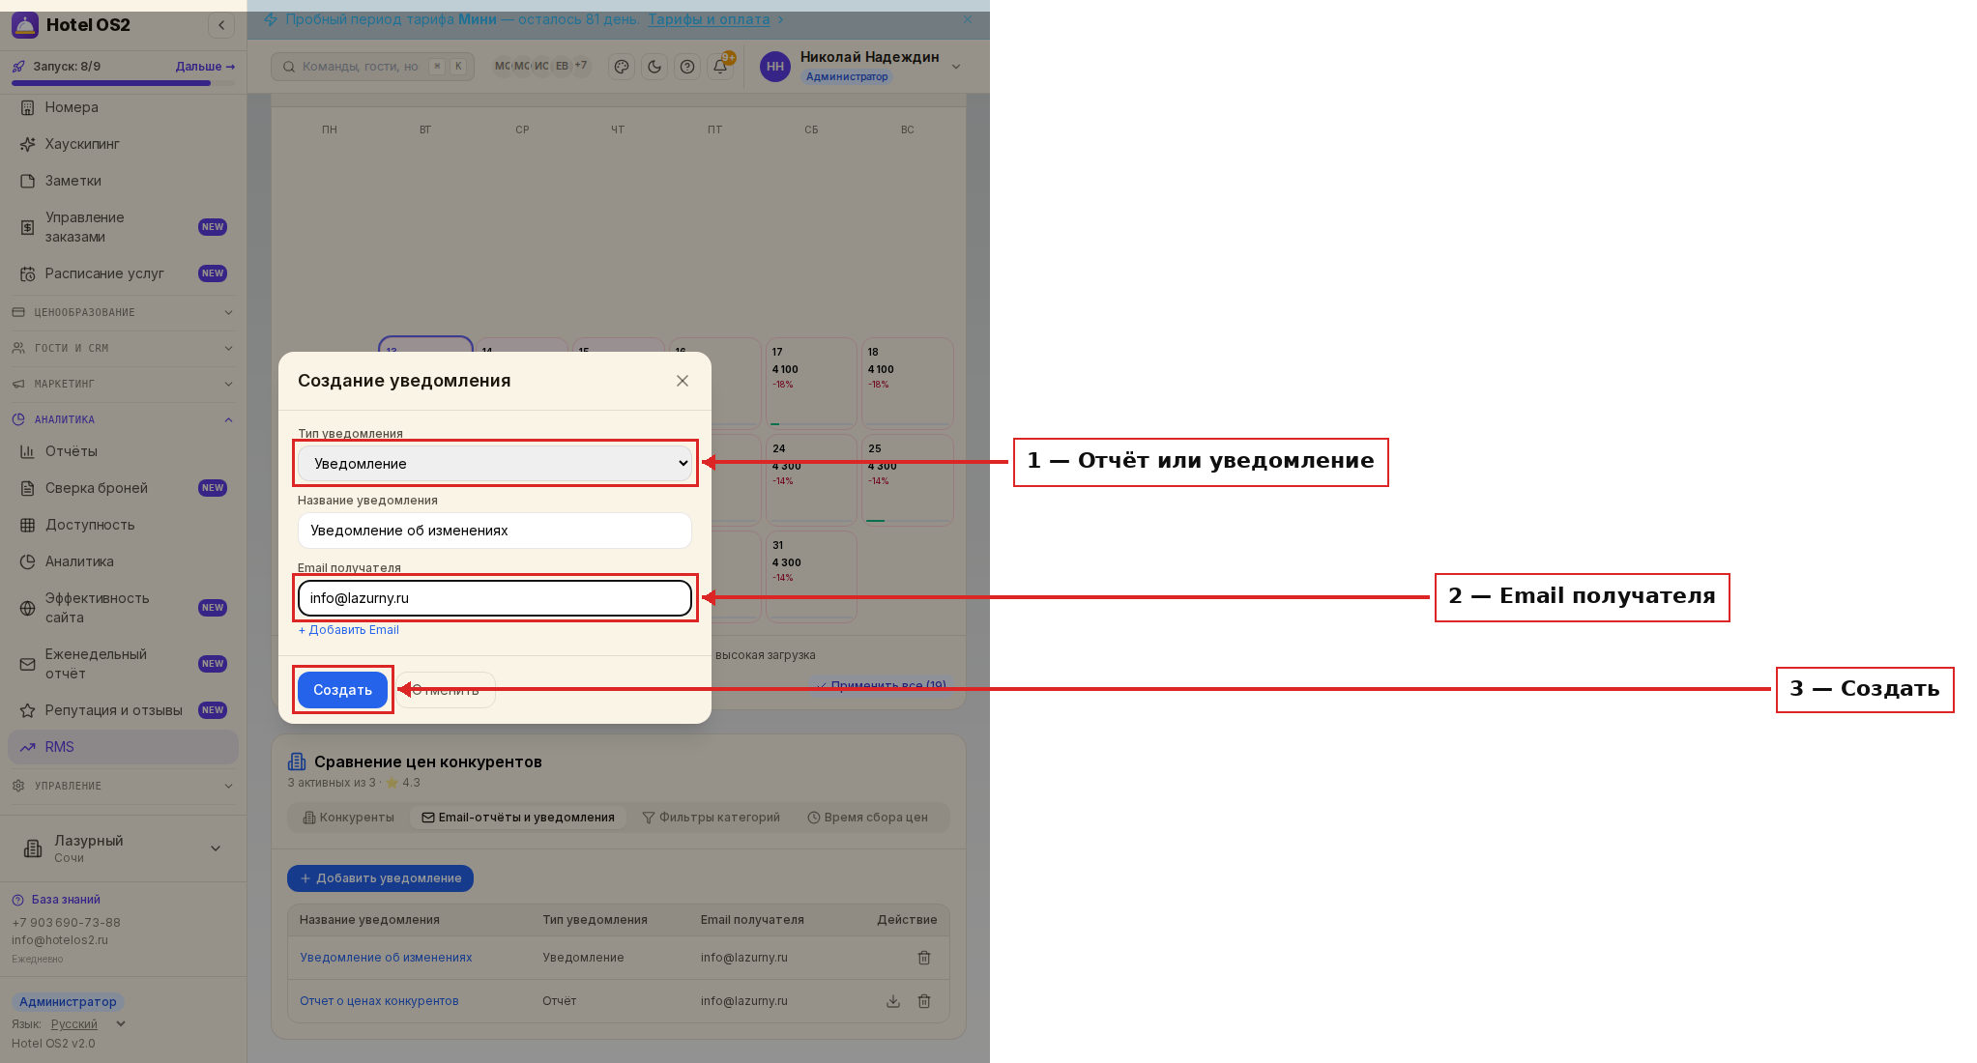Viewport: 1977px width, 1063px height.
Task: Open the Лазурный hotel selector
Action: 123,848
